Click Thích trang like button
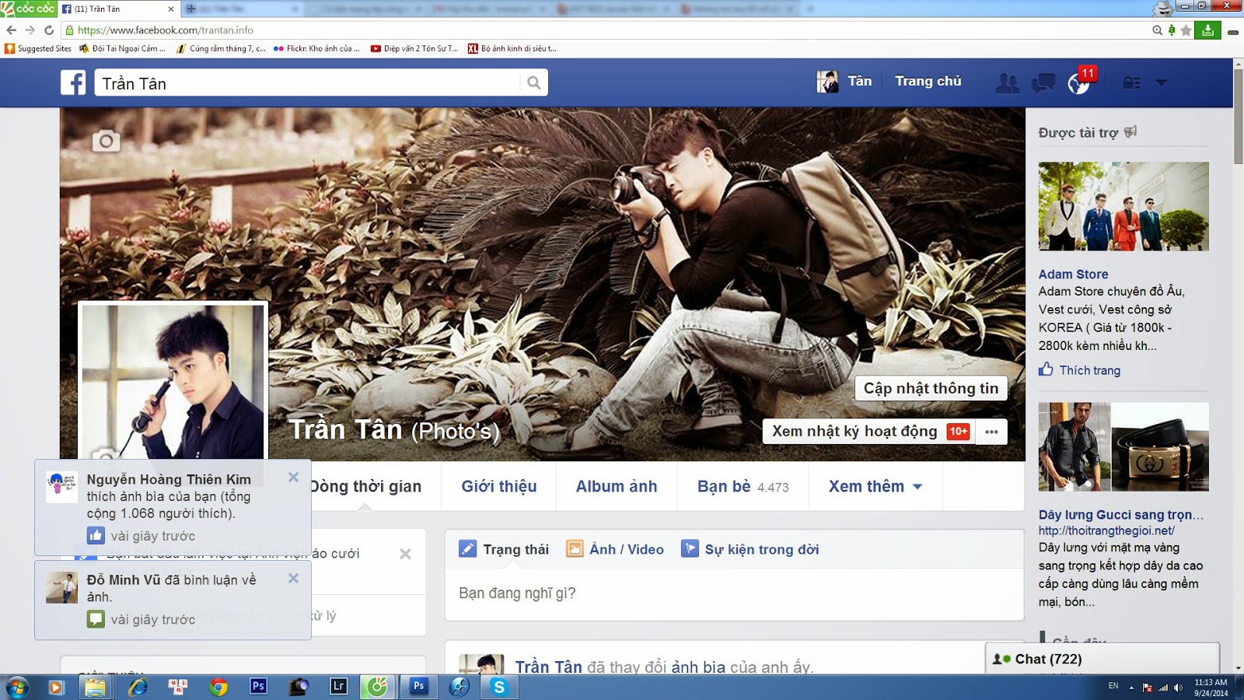The height and width of the screenshot is (700, 1244). pos(1080,370)
